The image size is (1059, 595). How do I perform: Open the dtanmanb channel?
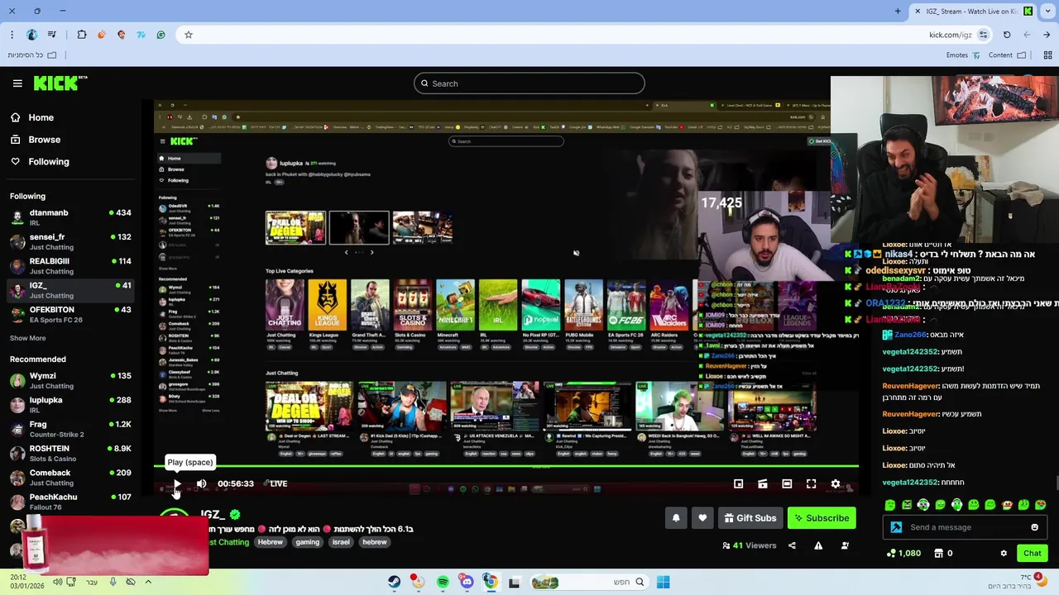tap(70, 217)
